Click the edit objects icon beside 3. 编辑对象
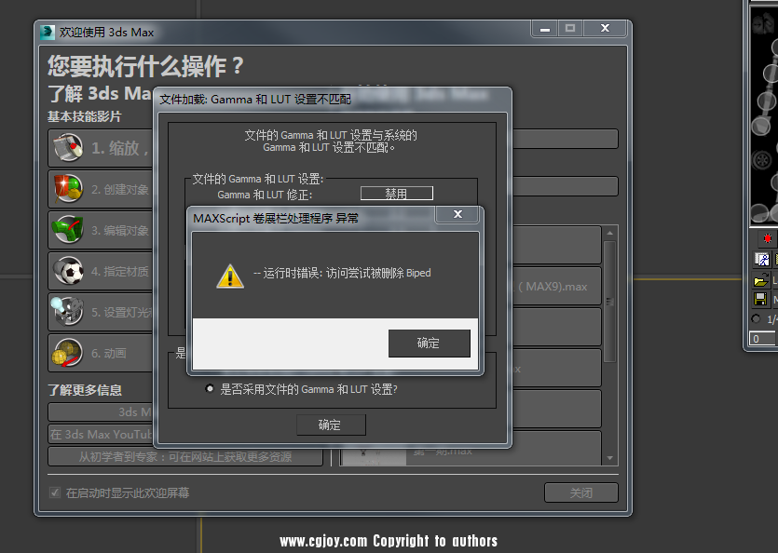The height and width of the screenshot is (553, 778). 68,230
